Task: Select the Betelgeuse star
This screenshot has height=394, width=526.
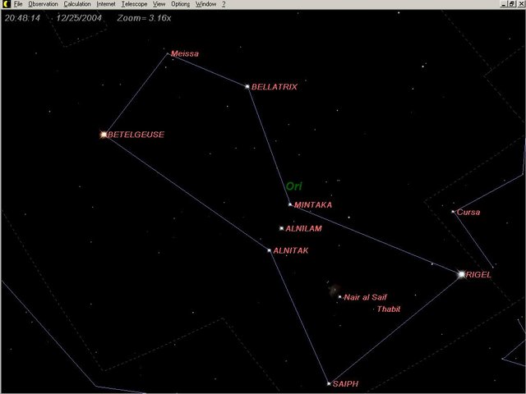Action: (x=104, y=134)
